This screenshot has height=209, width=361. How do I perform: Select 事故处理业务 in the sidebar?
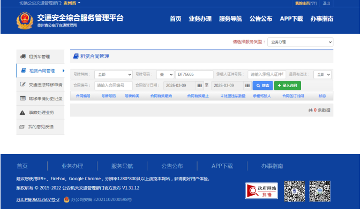pyautogui.click(x=40, y=113)
